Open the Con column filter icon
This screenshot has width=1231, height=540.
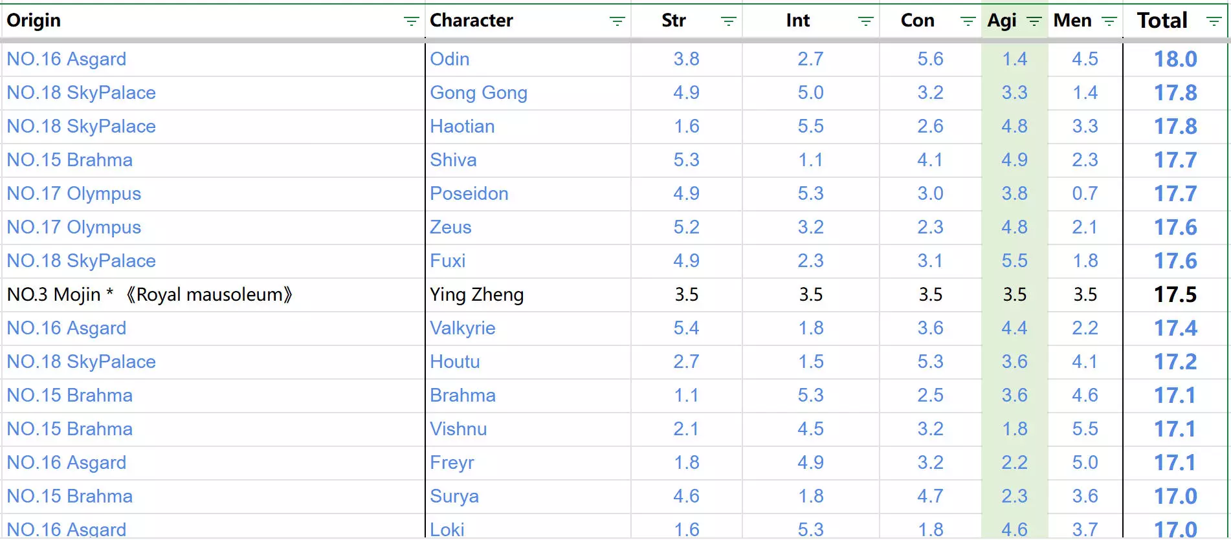[968, 21]
